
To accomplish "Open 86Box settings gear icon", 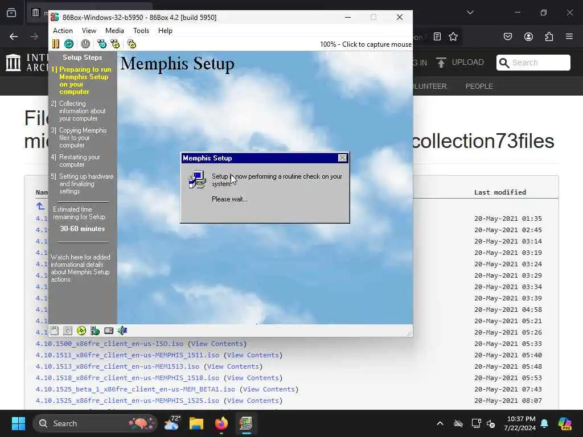I will point(132,44).
